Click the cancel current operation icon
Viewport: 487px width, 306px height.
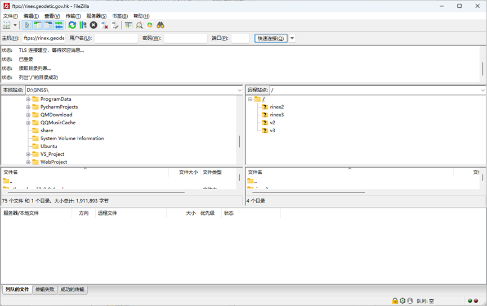click(x=93, y=25)
